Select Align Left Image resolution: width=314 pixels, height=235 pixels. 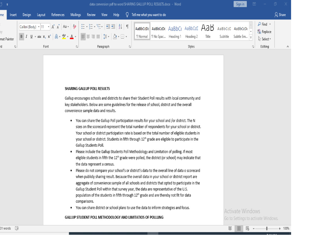point(83,37)
